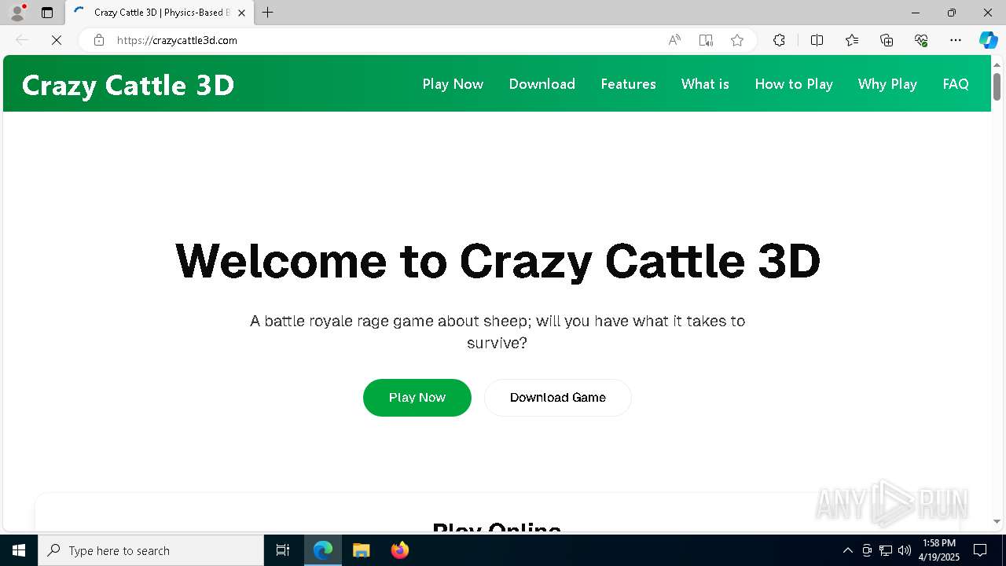This screenshot has height=566, width=1006.
Task: Activate Read aloud icon in address bar
Action: [x=674, y=40]
